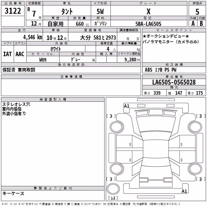Viewport: 207px width, 207px height.
Task: Click the A1 mark on rear bumper
Action: click(x=184, y=191)
